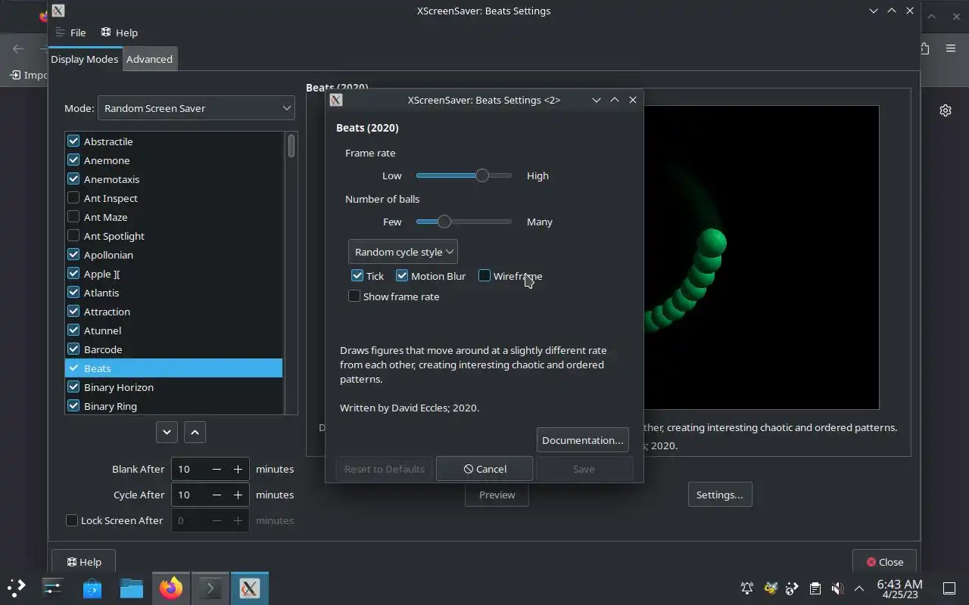The image size is (969, 605).
Task: Enable the Ant Inspect screensaver
Action: 73,198
